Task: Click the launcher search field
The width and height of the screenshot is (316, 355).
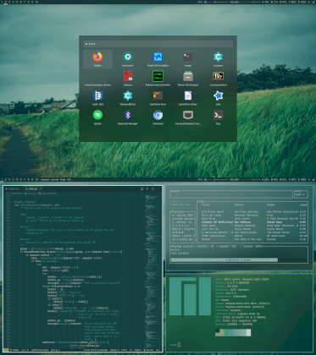Action: (x=158, y=44)
